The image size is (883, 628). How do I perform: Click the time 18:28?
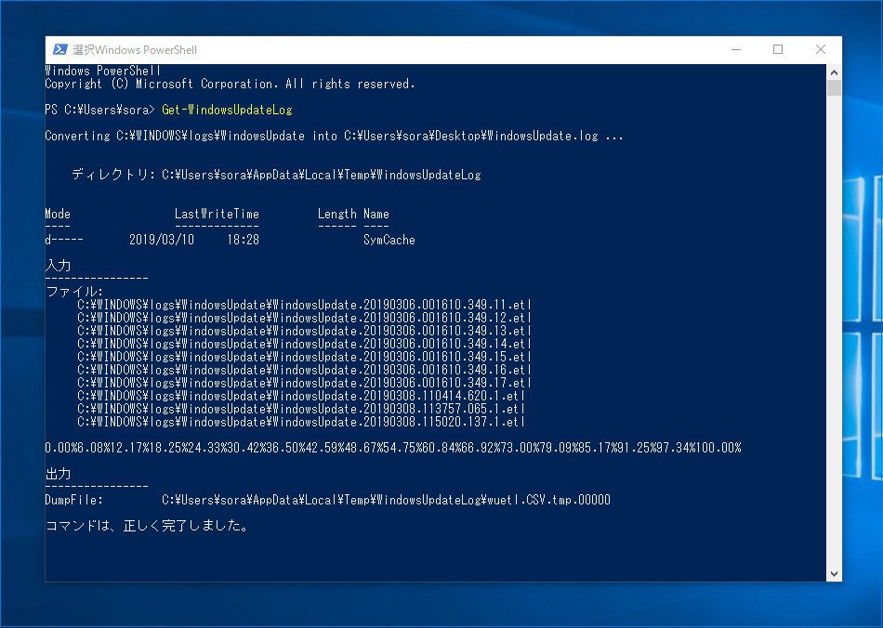click(x=244, y=240)
